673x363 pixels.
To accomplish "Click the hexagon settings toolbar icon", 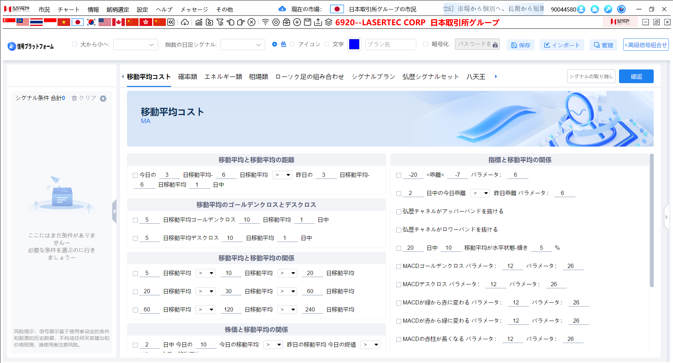I will (276, 22).
